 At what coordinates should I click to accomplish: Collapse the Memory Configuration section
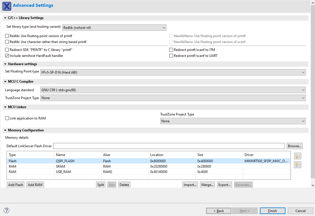pos(5,130)
